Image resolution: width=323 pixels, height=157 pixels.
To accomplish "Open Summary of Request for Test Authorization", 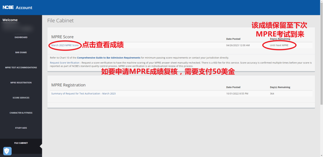I will coord(83,93).
